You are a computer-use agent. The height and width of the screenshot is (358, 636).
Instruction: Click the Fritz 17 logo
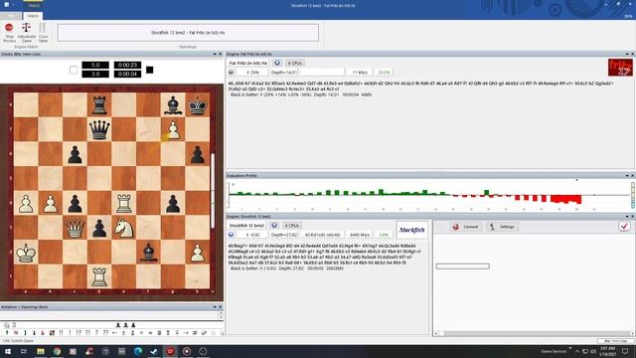(620, 68)
